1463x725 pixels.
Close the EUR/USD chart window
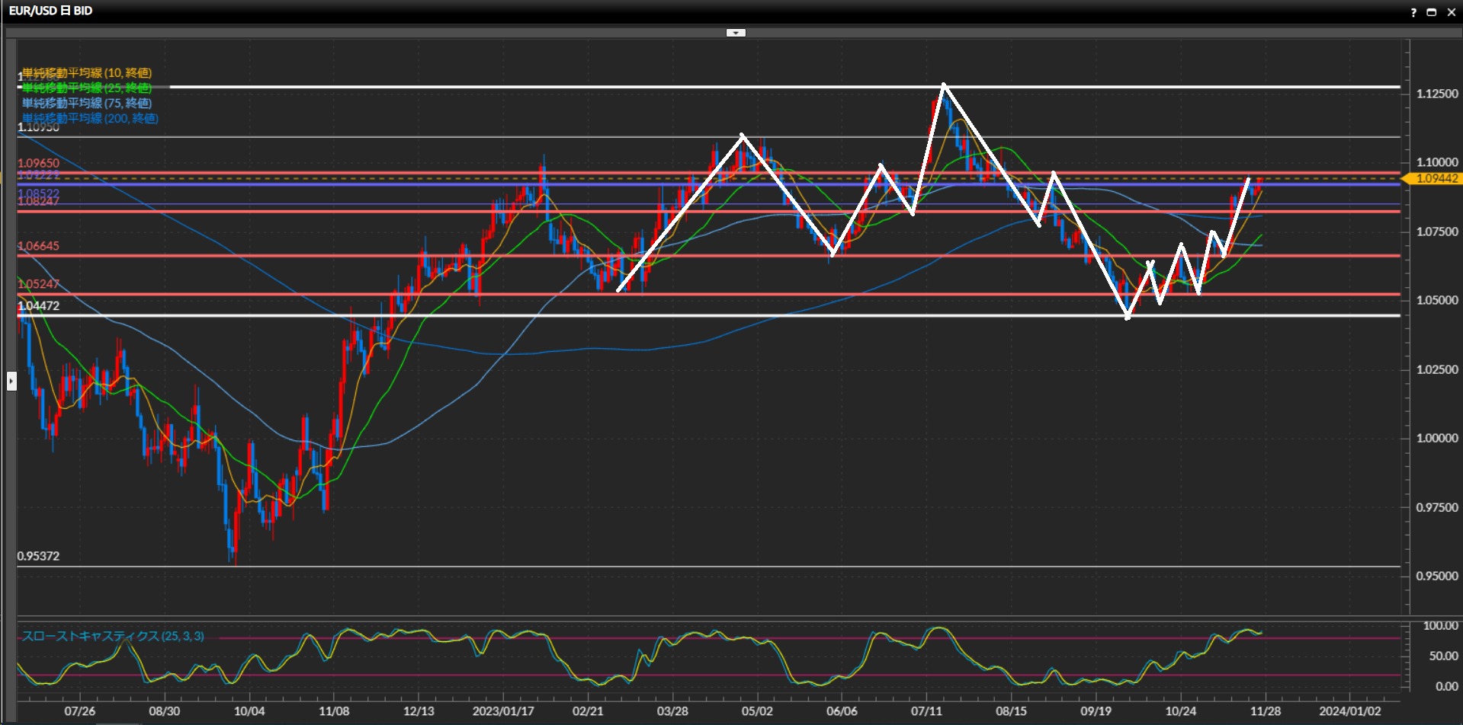pyautogui.click(x=1451, y=11)
